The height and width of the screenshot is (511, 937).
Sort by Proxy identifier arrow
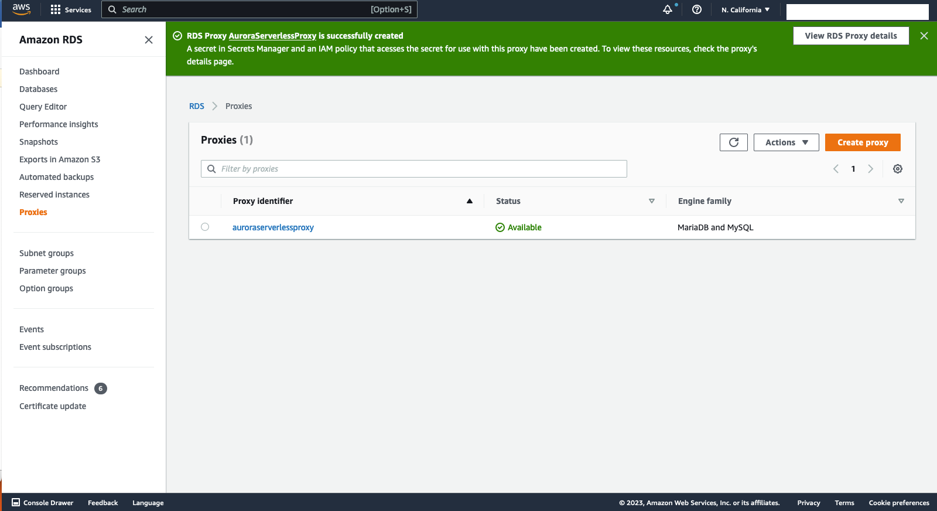470,201
